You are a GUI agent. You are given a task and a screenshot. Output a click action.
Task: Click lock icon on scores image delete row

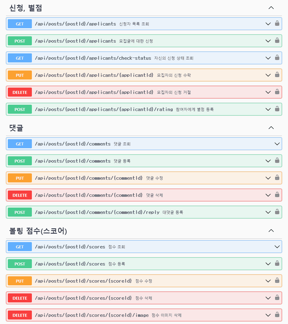(277, 315)
